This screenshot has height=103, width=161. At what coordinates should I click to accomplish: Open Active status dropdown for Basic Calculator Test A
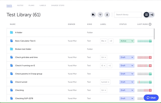click(x=127, y=41)
